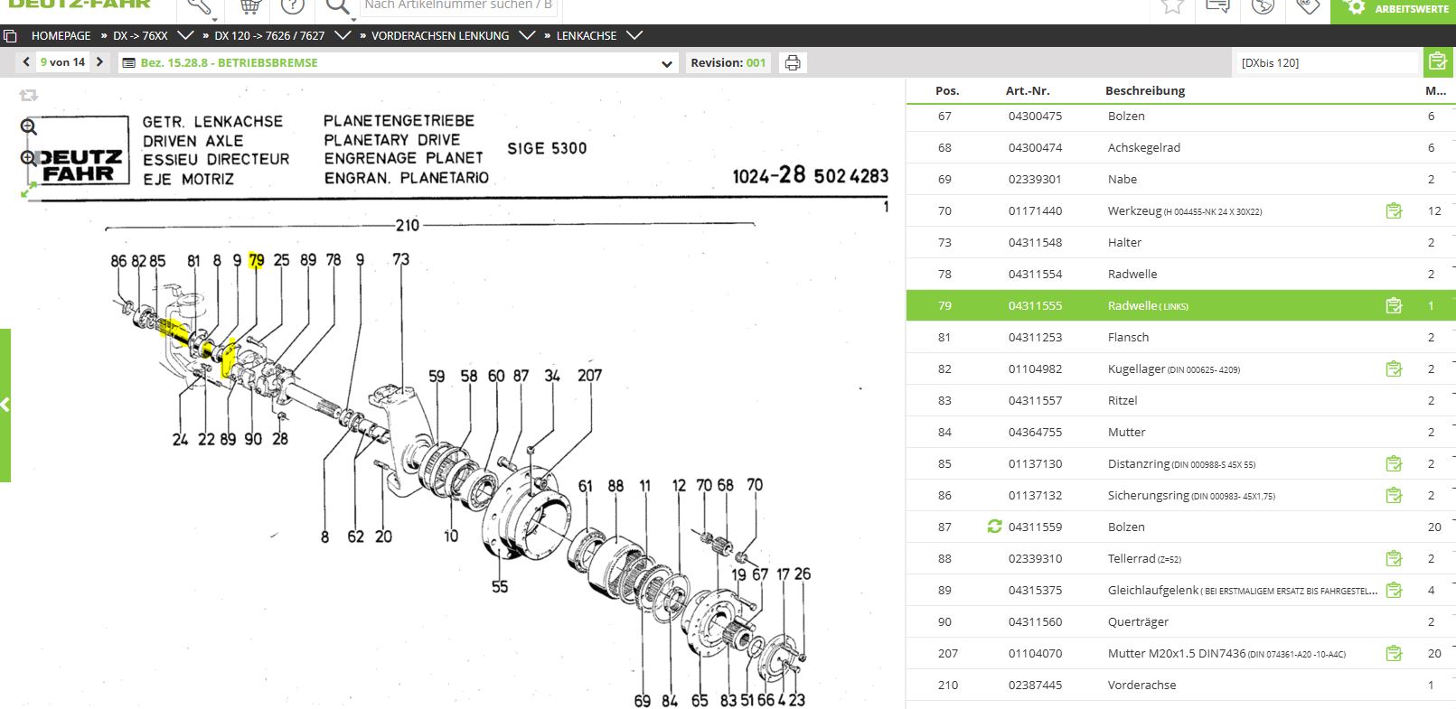This screenshot has width=1456, height=709.
Task: Click the note icon on the Kugellager row
Action: coord(1394,368)
